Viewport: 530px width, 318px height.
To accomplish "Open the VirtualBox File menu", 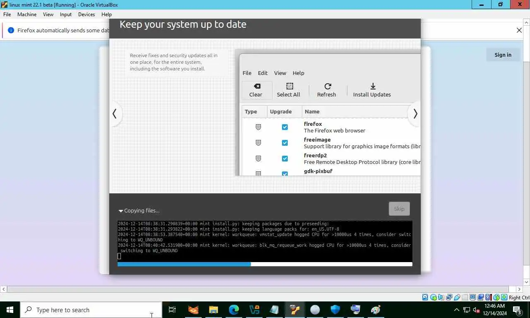I will pyautogui.click(x=7, y=14).
